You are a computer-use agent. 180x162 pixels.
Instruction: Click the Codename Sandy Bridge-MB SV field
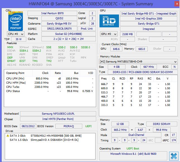(x=59, y=23)
